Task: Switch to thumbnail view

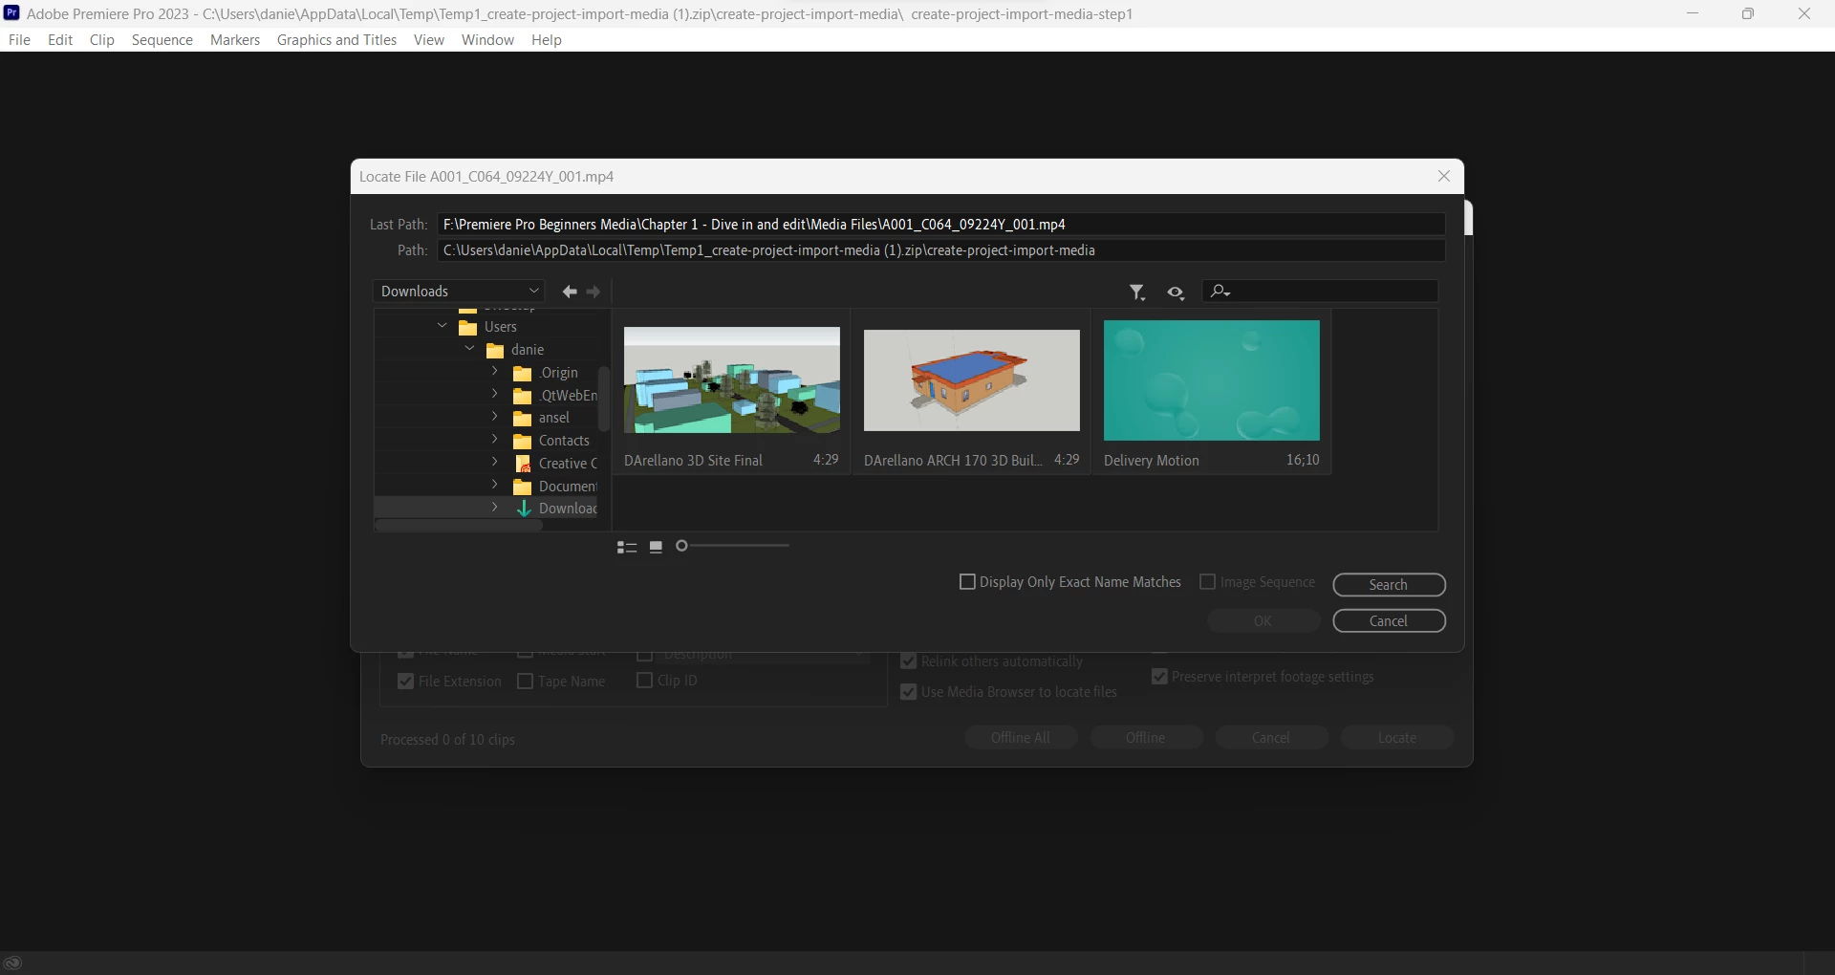Action: coord(656,547)
